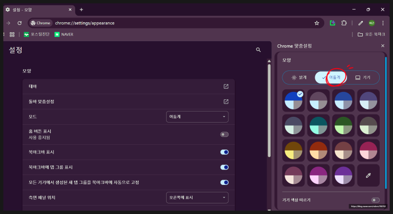Open custom color eyedropper picker

368,175
